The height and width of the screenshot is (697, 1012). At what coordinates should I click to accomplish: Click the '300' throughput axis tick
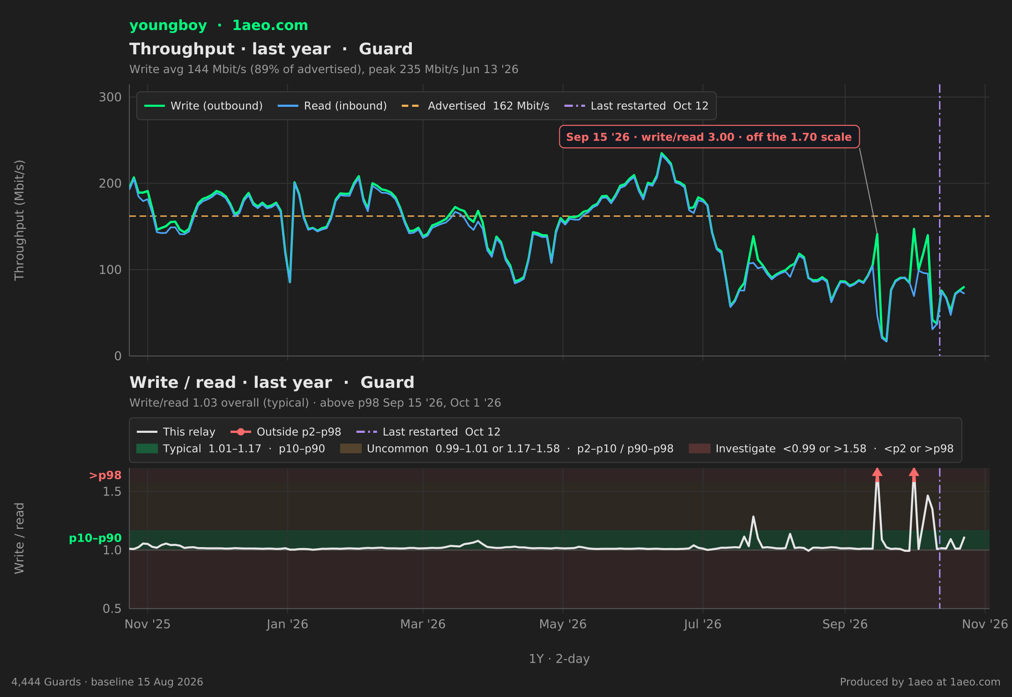(x=110, y=97)
